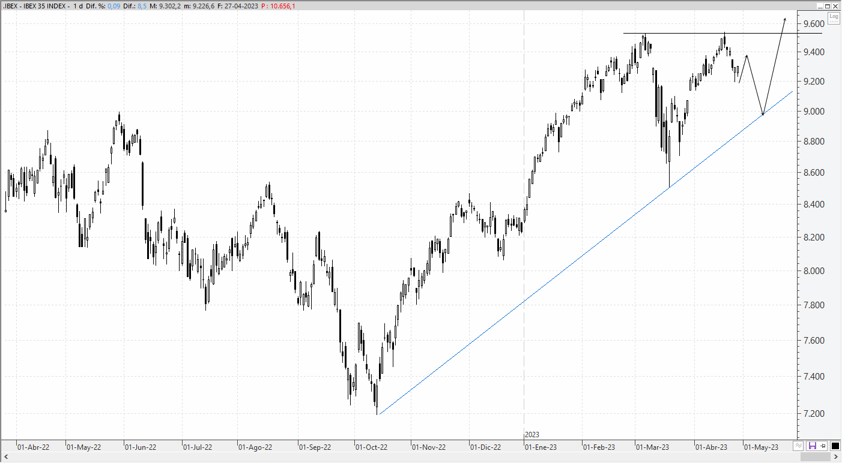The width and height of the screenshot is (842, 463).
Task: Click the red P: 10.656,1 value
Action: [278, 6]
